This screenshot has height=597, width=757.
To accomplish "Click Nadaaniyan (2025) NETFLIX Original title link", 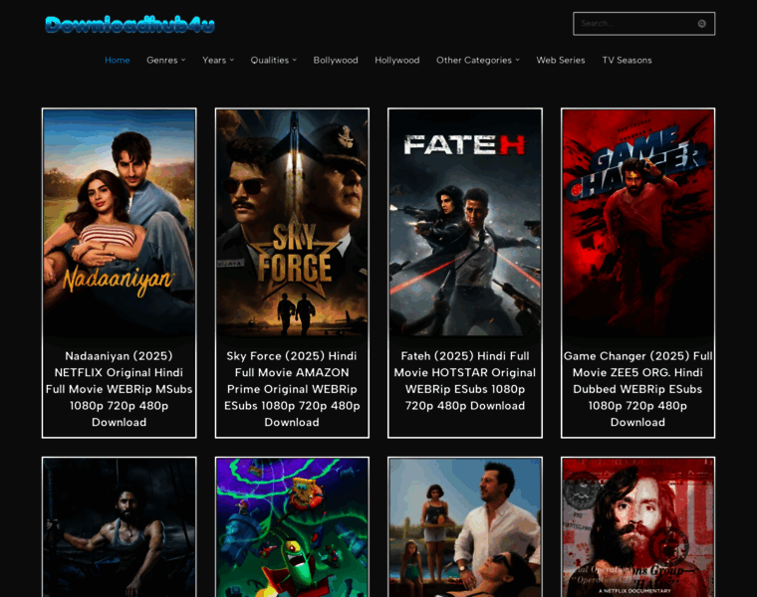I will (x=120, y=389).
